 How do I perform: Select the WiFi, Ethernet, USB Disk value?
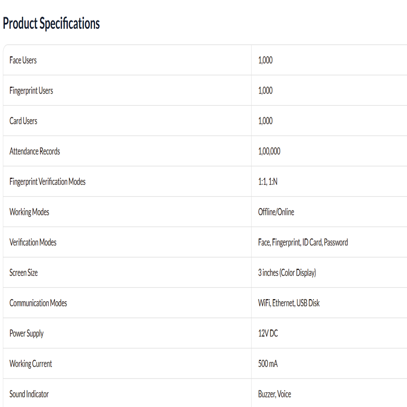tap(289, 303)
